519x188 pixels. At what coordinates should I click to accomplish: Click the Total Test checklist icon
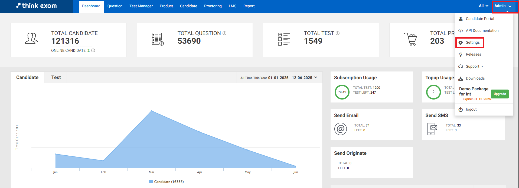tap(284, 39)
